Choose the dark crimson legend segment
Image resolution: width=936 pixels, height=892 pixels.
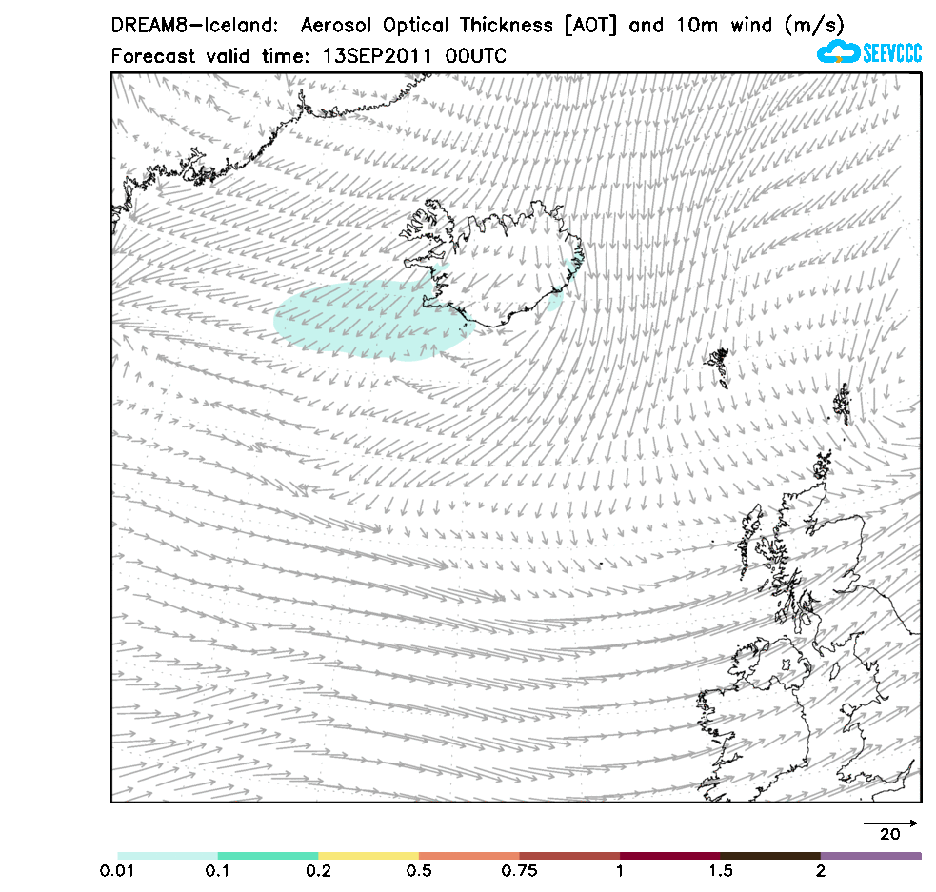(669, 856)
